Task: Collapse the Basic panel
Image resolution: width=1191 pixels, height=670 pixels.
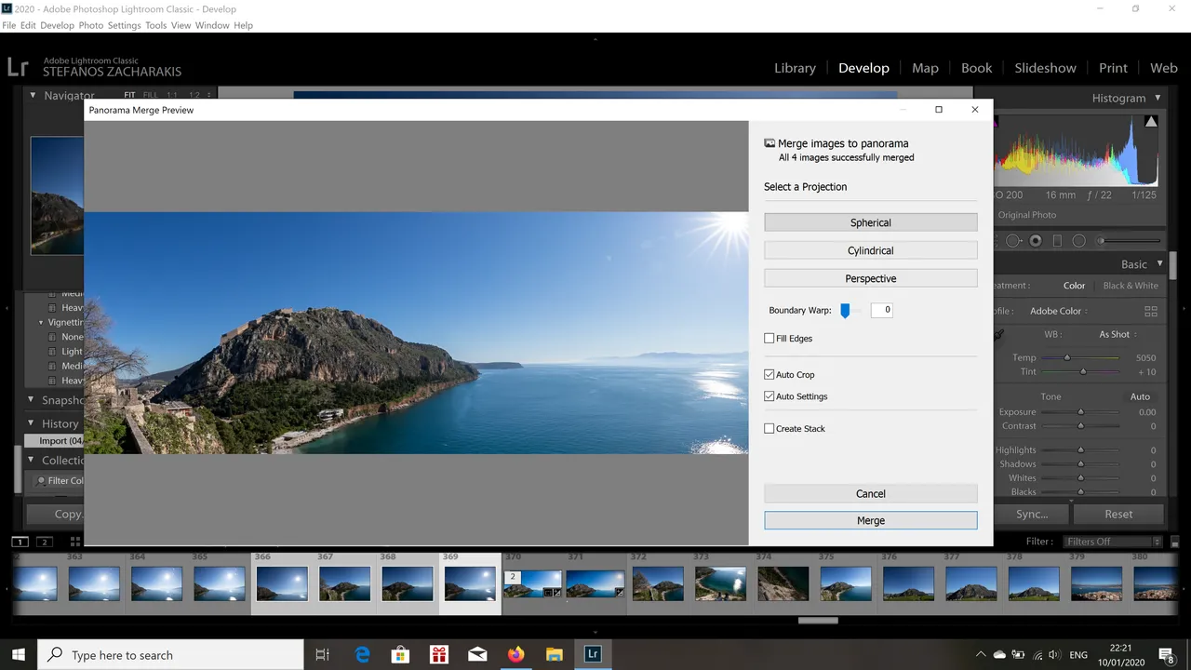Action: tap(1158, 264)
